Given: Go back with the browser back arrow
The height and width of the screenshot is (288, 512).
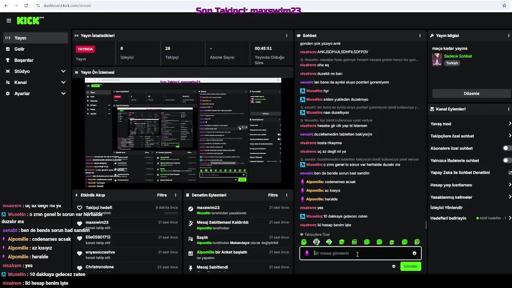Looking at the screenshot, I should (6, 6).
